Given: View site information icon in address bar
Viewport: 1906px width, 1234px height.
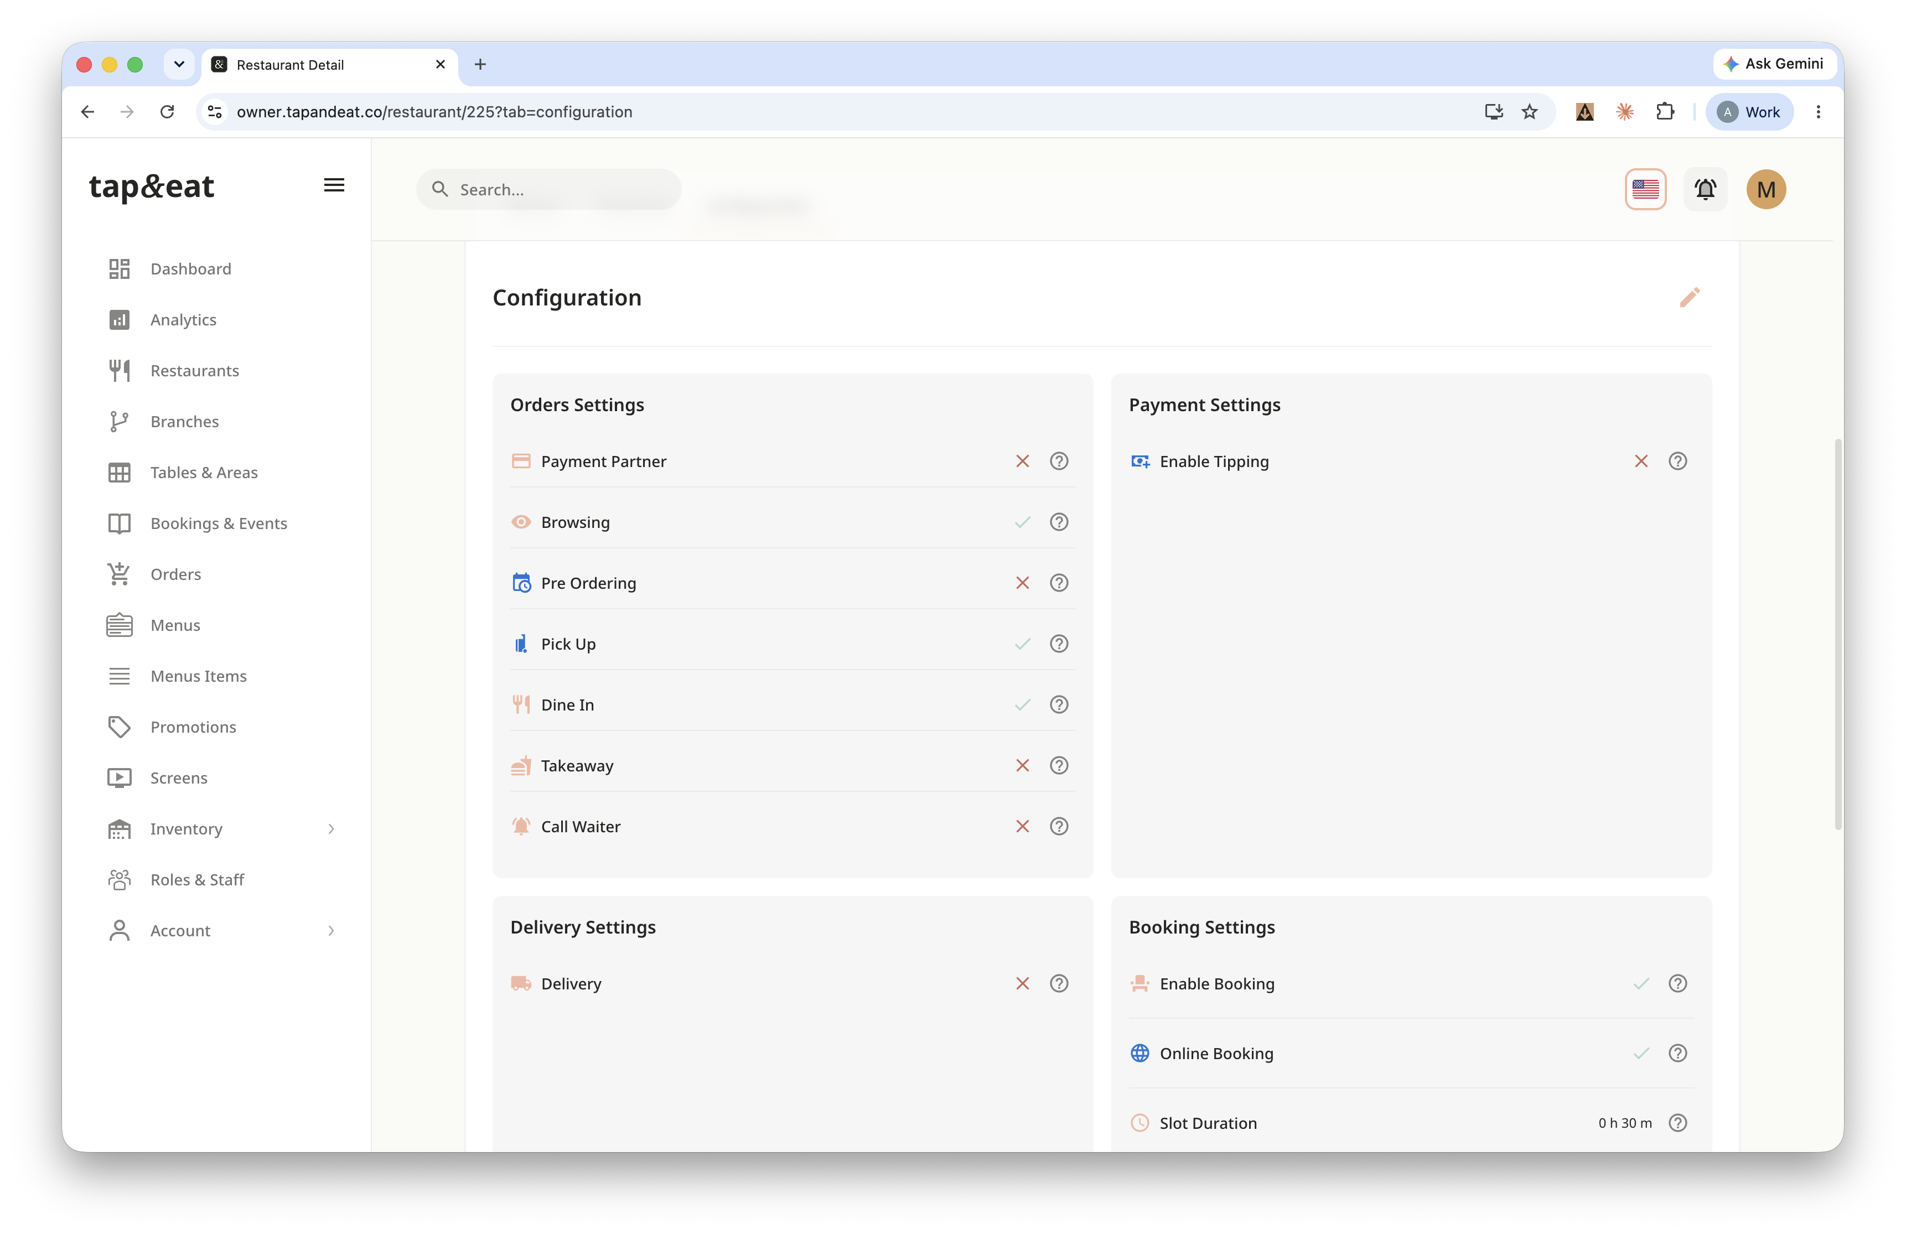Looking at the screenshot, I should coord(215,112).
